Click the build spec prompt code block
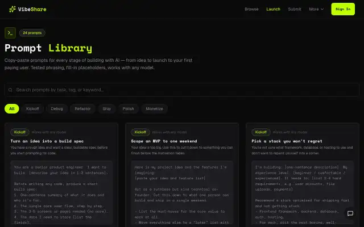Screen dimensions: 364x227 pos(61,192)
